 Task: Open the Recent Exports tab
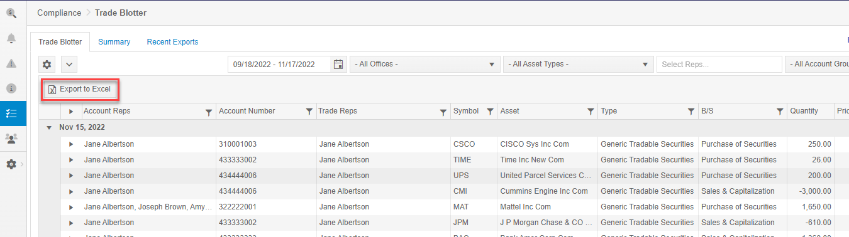[172, 42]
